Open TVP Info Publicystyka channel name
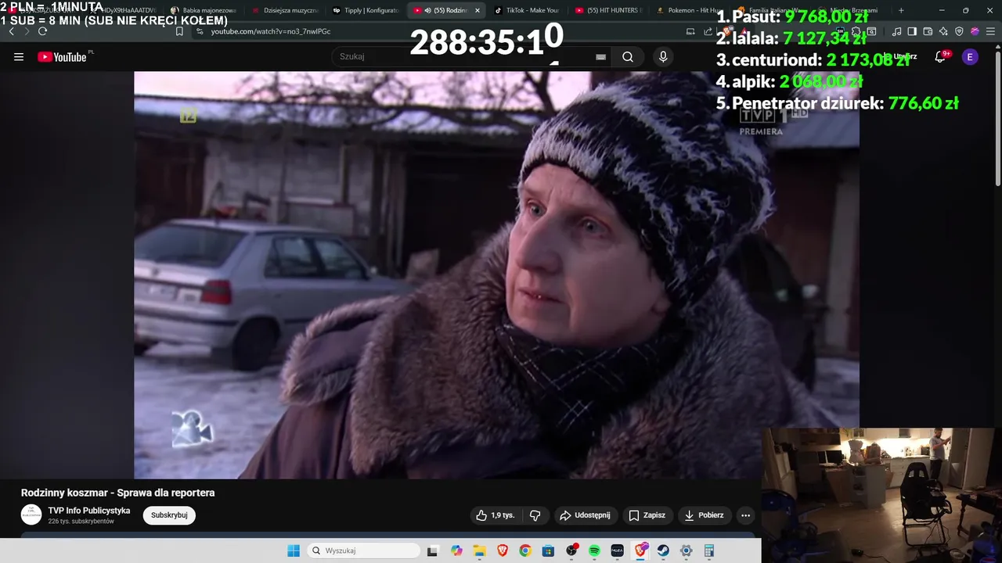This screenshot has width=1002, height=563. [x=89, y=511]
